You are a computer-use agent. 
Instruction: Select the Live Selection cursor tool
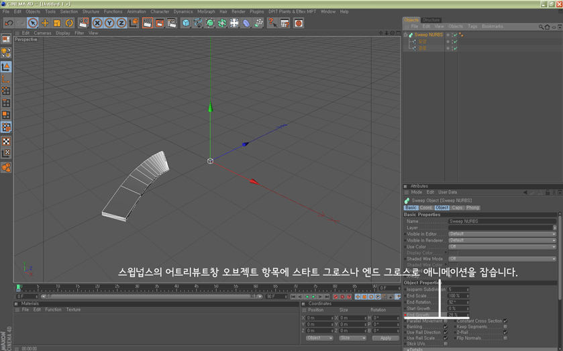(33, 23)
